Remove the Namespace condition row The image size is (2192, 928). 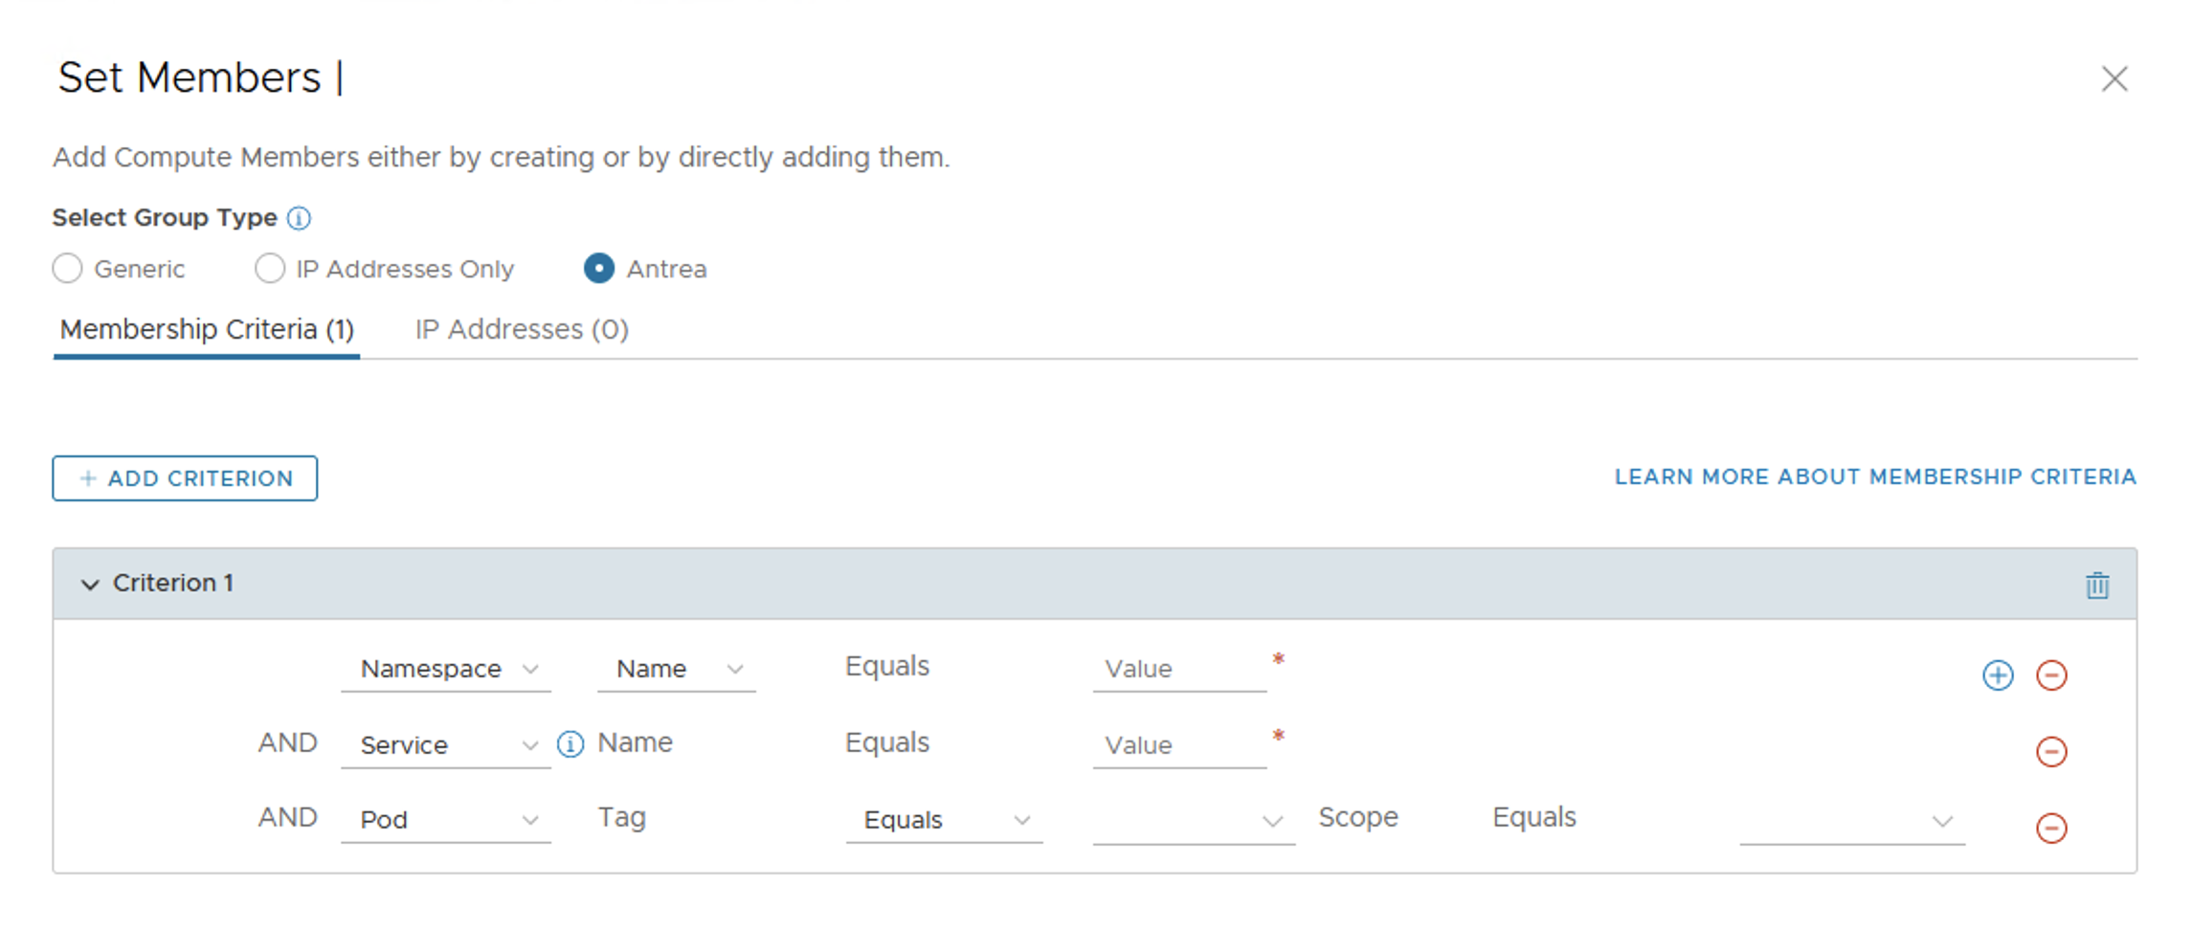[x=2050, y=675]
